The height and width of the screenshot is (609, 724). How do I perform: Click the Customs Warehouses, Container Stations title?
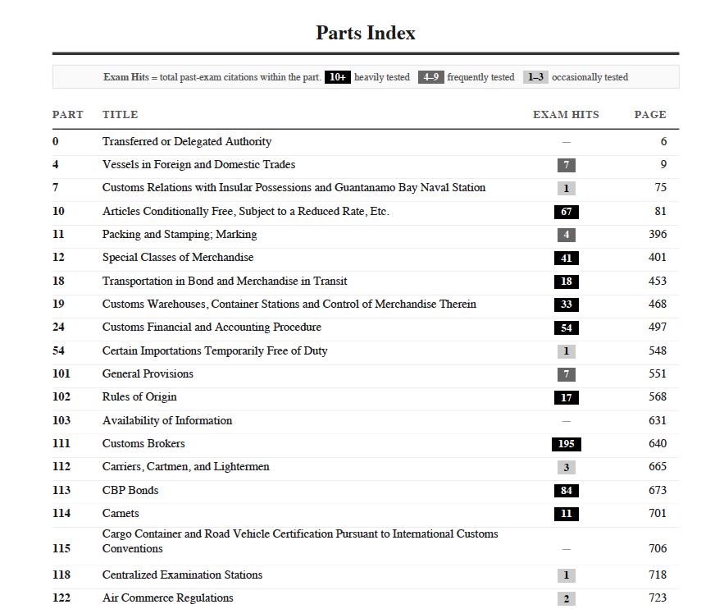(x=289, y=304)
